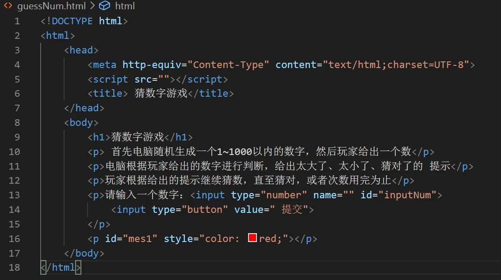Click the closing html tag on line 18
Viewport: 501px width, 280px height.
pyautogui.click(x=61, y=267)
